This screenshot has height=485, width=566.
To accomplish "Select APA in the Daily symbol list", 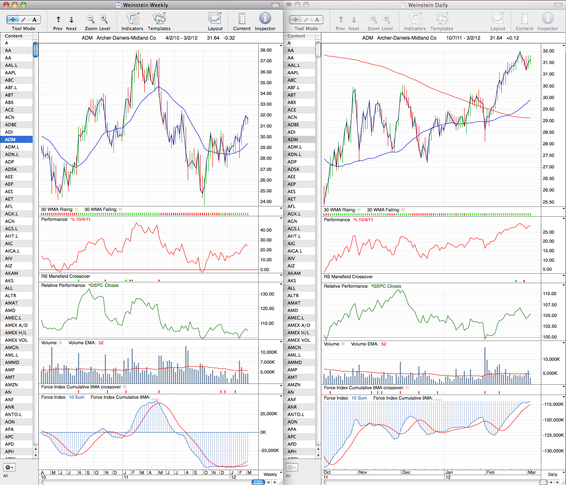I will tap(300, 429).
